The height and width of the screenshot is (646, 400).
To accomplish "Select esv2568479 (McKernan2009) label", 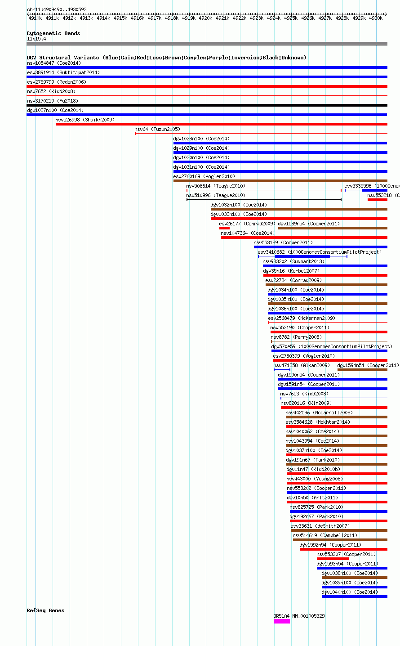I will click(x=302, y=318).
